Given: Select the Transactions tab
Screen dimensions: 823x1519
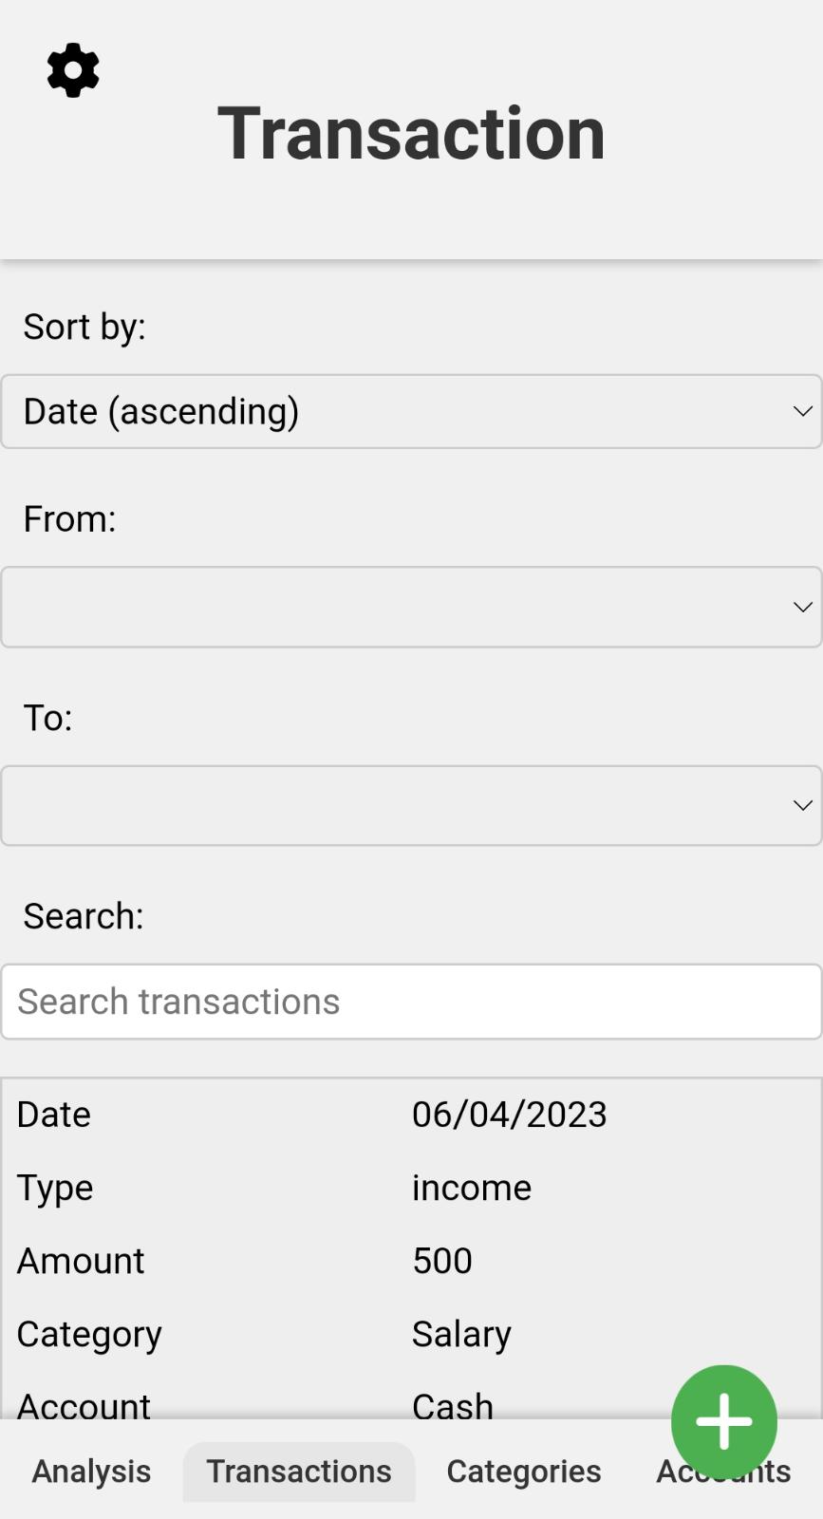Looking at the screenshot, I should [299, 1472].
